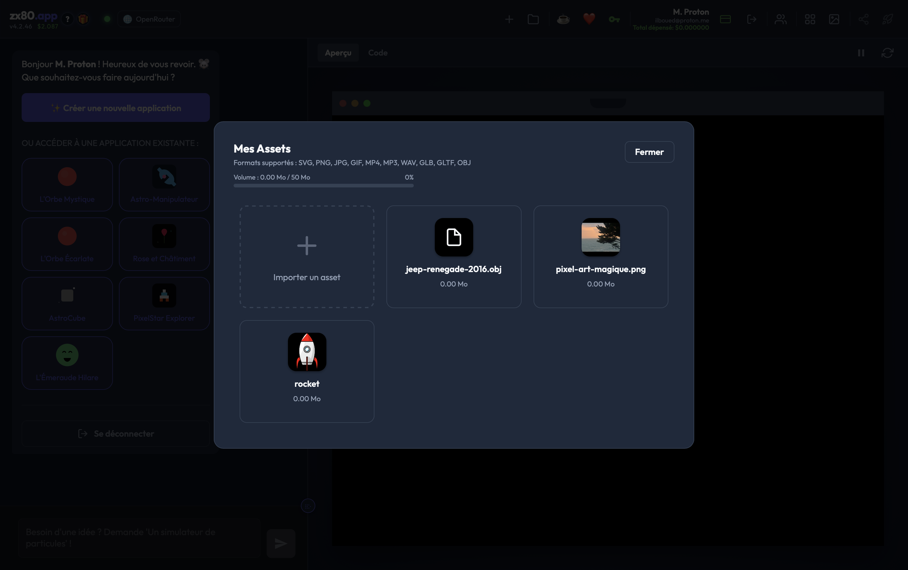908x570 pixels.
Task: Switch to the Code tab
Action: (x=378, y=53)
